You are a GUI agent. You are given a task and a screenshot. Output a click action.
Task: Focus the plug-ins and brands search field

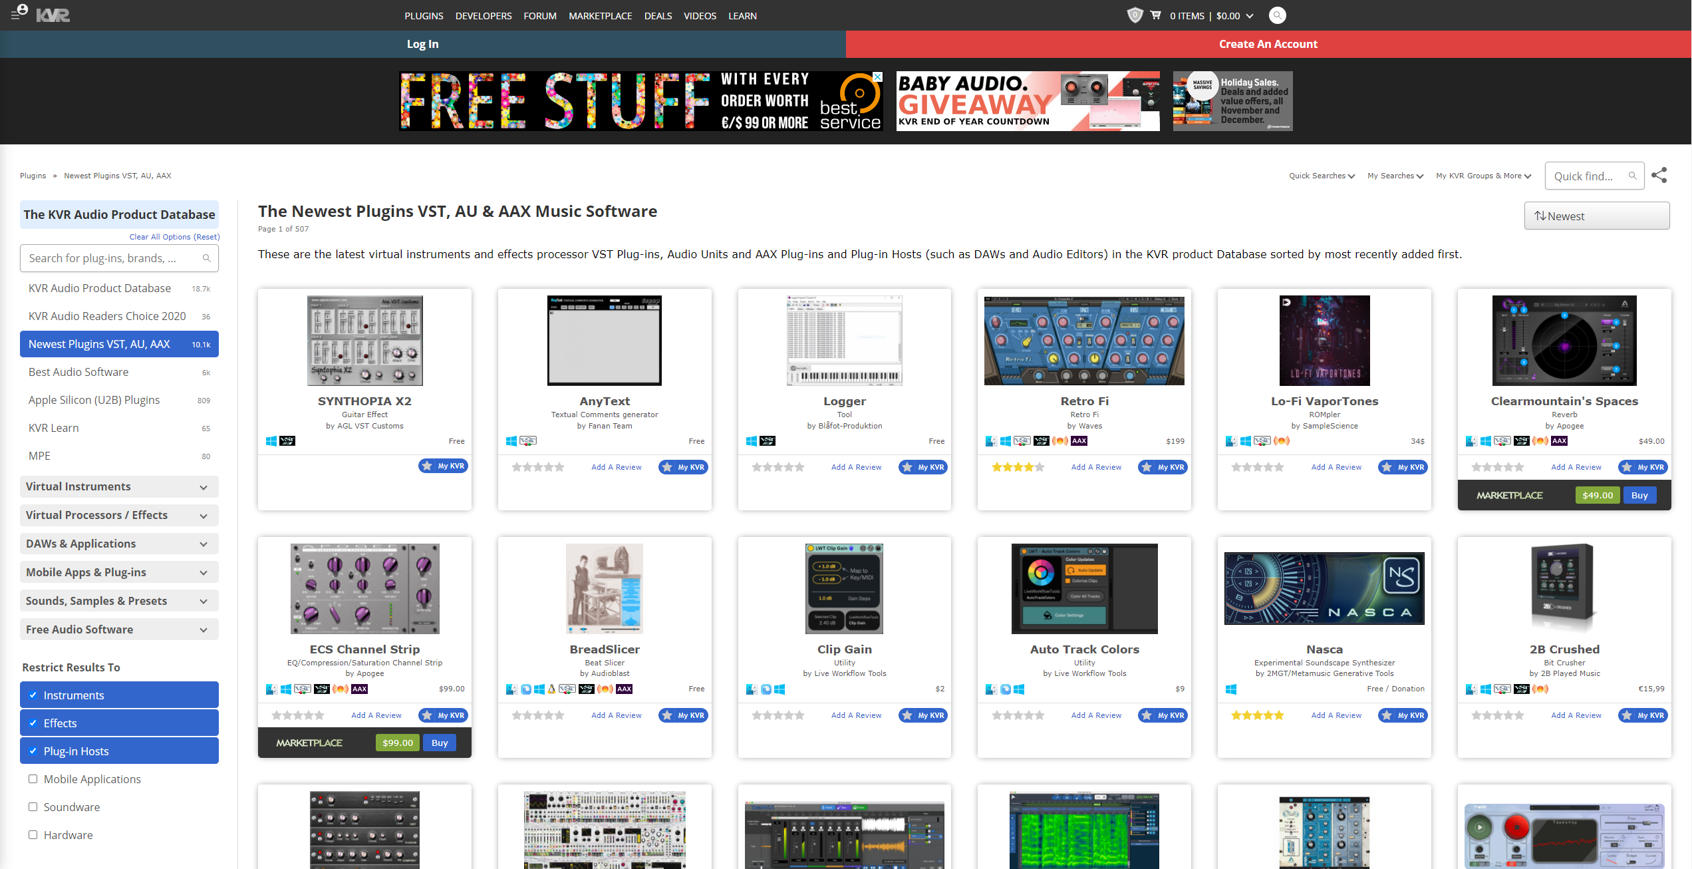[x=119, y=258]
